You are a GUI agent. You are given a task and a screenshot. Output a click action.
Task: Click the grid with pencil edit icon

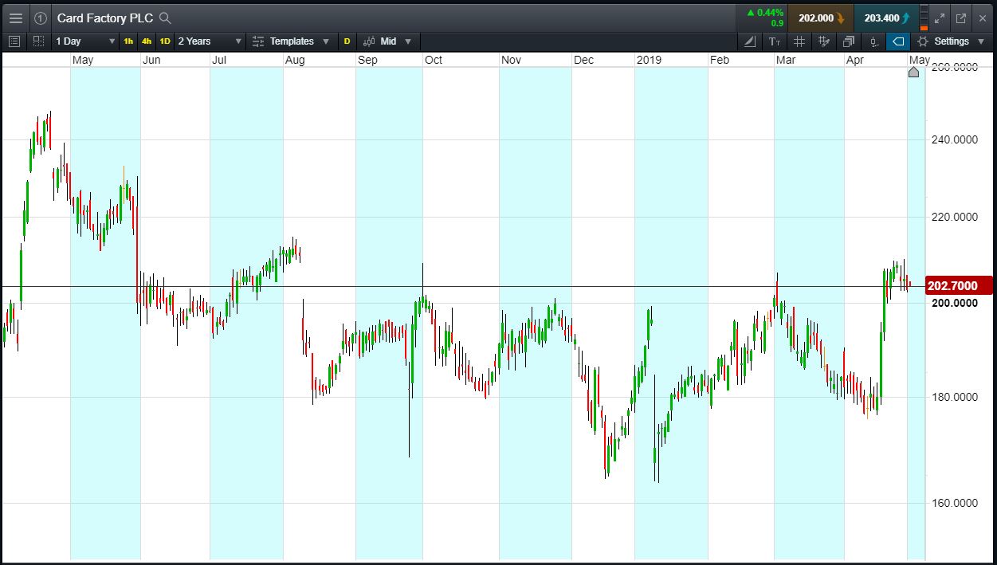coord(824,41)
